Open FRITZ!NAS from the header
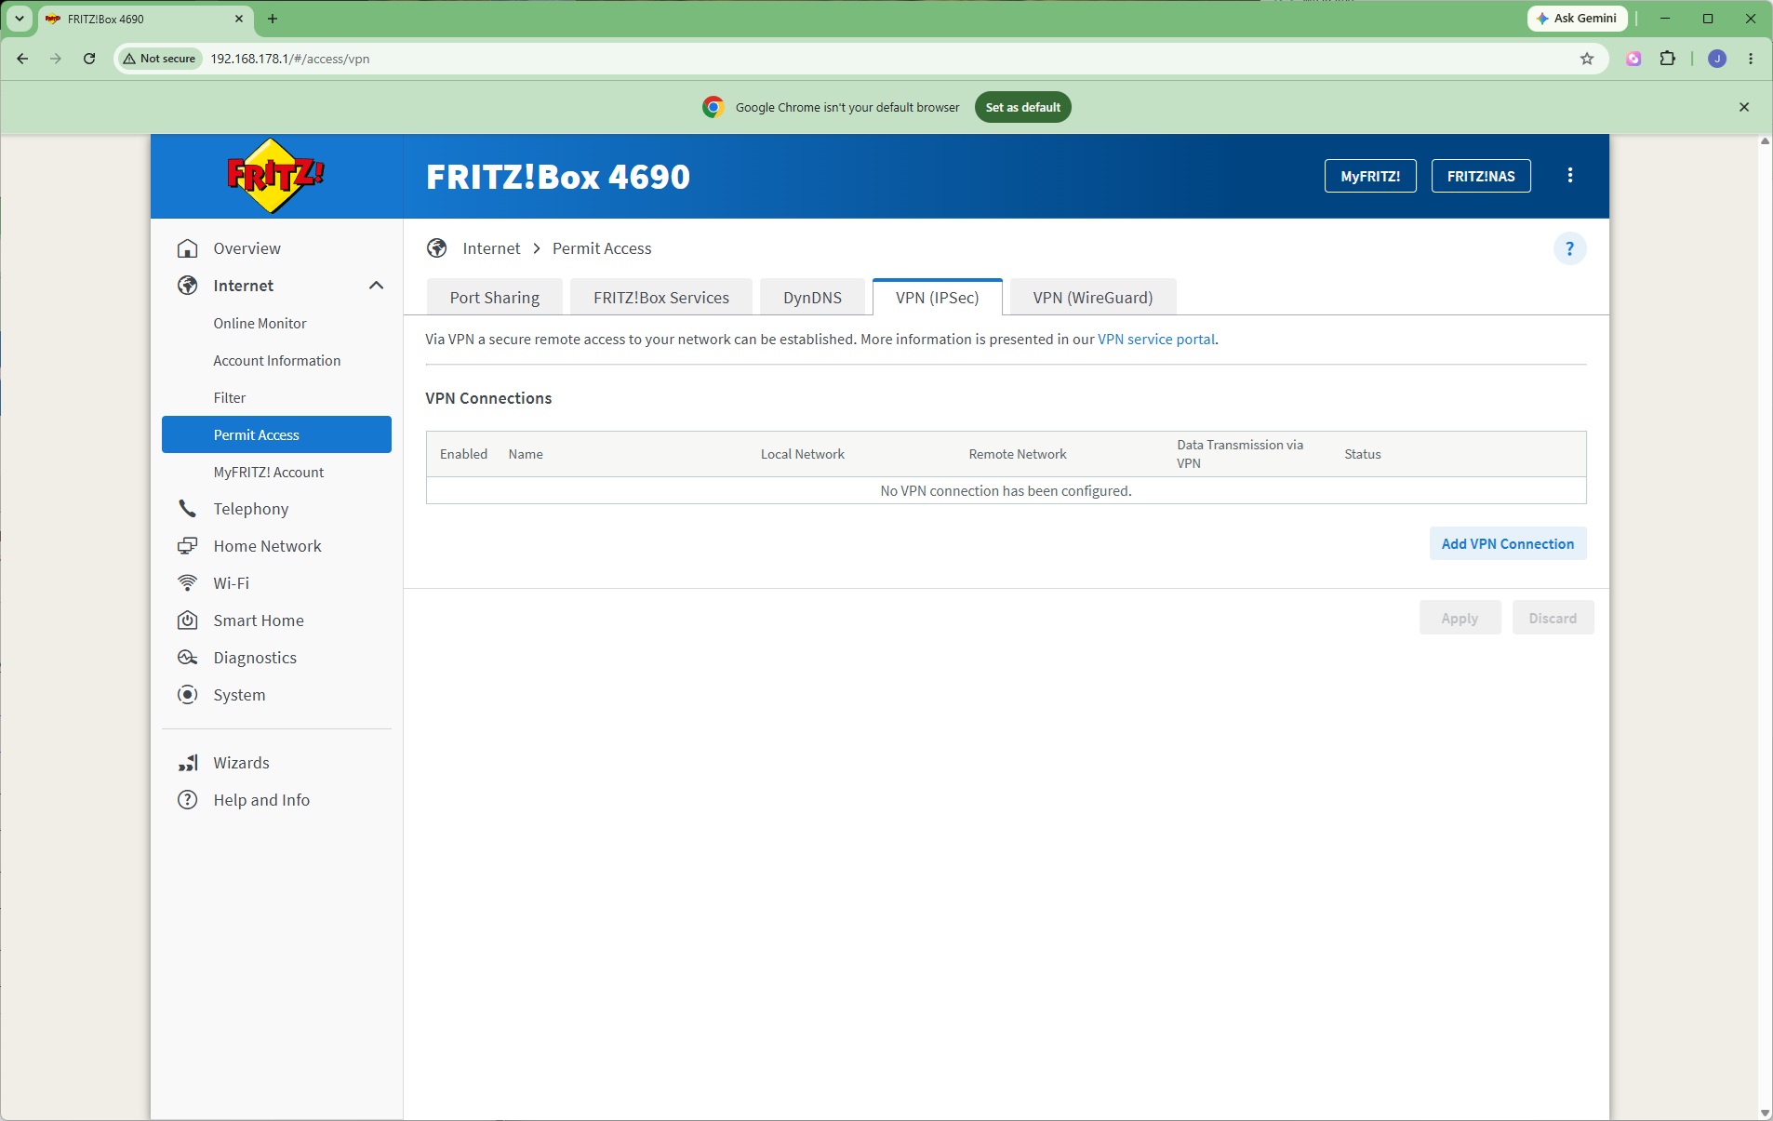 (x=1481, y=176)
